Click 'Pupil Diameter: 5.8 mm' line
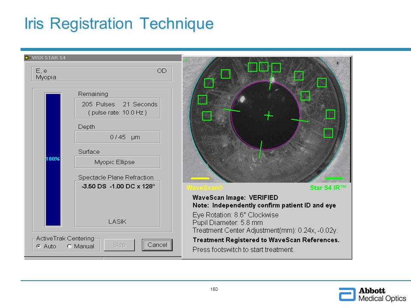This screenshot has height=308, width=411. [227, 222]
